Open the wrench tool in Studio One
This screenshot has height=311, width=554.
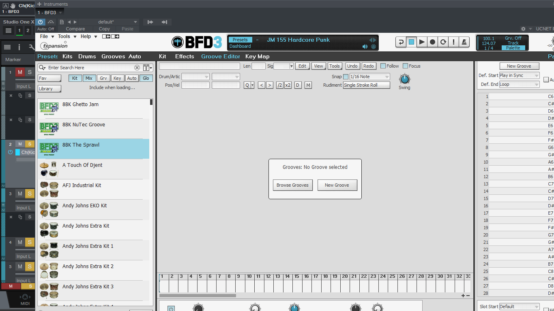click(x=32, y=47)
